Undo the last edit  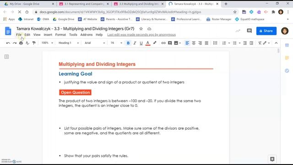(8, 43)
